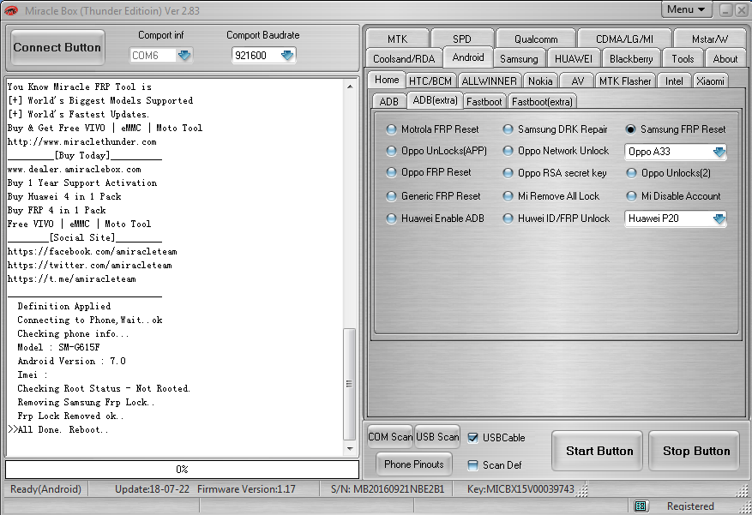
Task: Select the Home sub-tab
Action: [x=387, y=80]
